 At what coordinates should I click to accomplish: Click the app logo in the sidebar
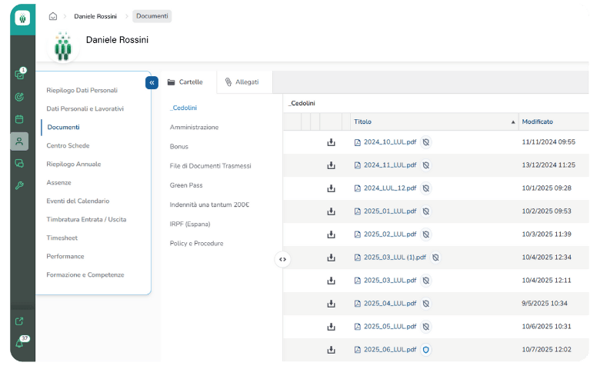pos(22,18)
